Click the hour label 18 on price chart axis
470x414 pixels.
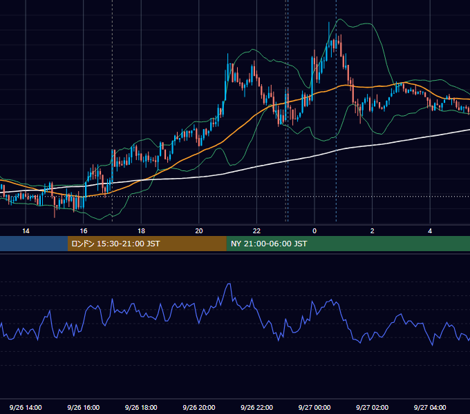pyautogui.click(x=141, y=231)
